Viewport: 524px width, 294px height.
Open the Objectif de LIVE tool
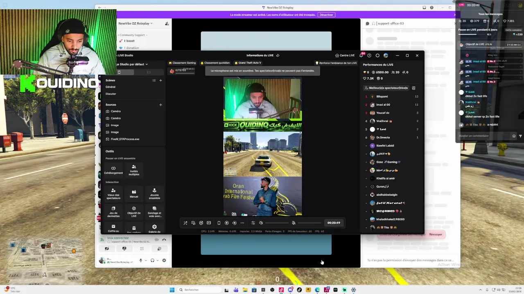coord(134,212)
